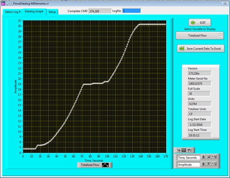The width and height of the screenshot is (230, 178).
Task: Open axis format menu for Time, Seconds
Action: (214, 157)
